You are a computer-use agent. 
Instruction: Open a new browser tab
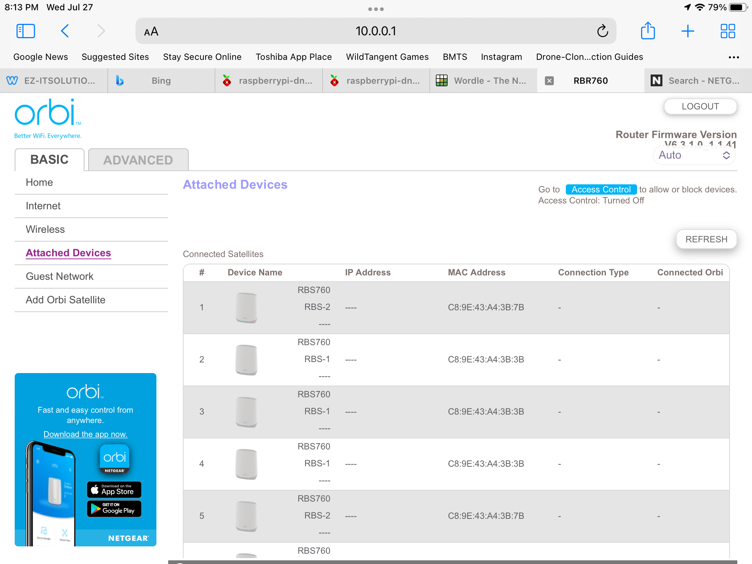click(x=688, y=31)
